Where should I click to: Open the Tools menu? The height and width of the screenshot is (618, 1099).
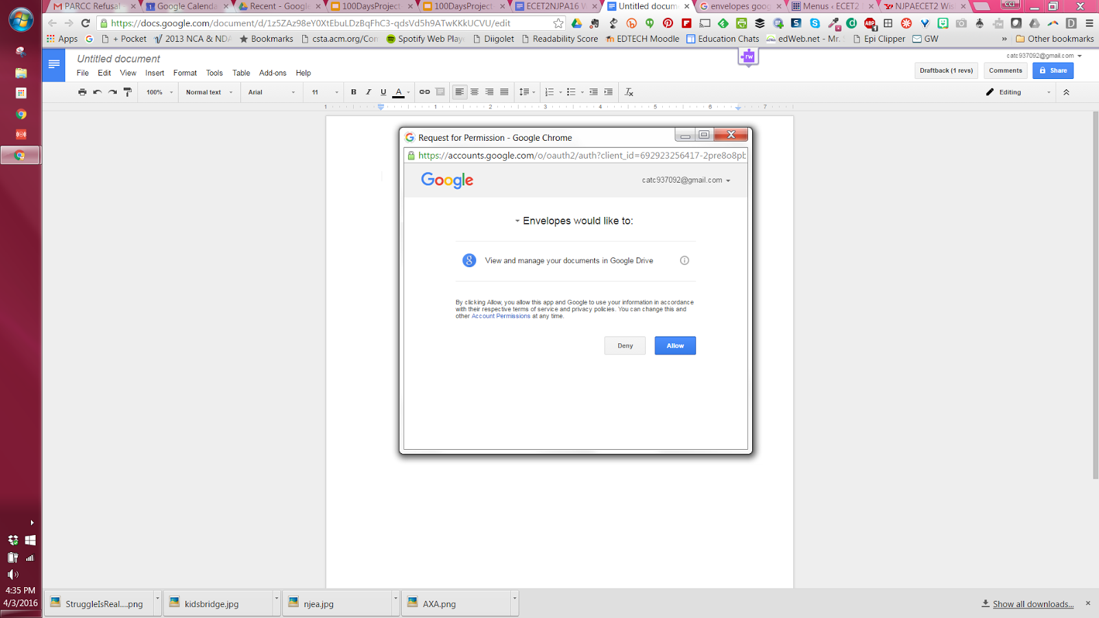tap(214, 73)
